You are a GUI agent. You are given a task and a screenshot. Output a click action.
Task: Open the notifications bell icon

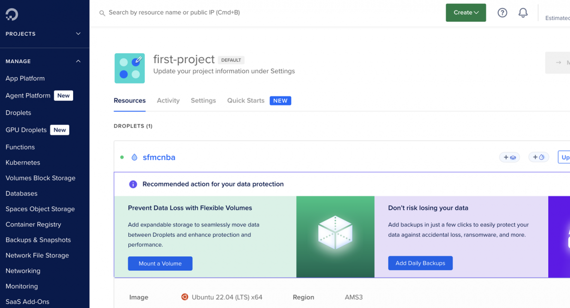click(523, 13)
